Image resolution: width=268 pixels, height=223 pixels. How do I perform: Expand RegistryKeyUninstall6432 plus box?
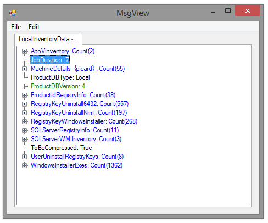click(24, 104)
